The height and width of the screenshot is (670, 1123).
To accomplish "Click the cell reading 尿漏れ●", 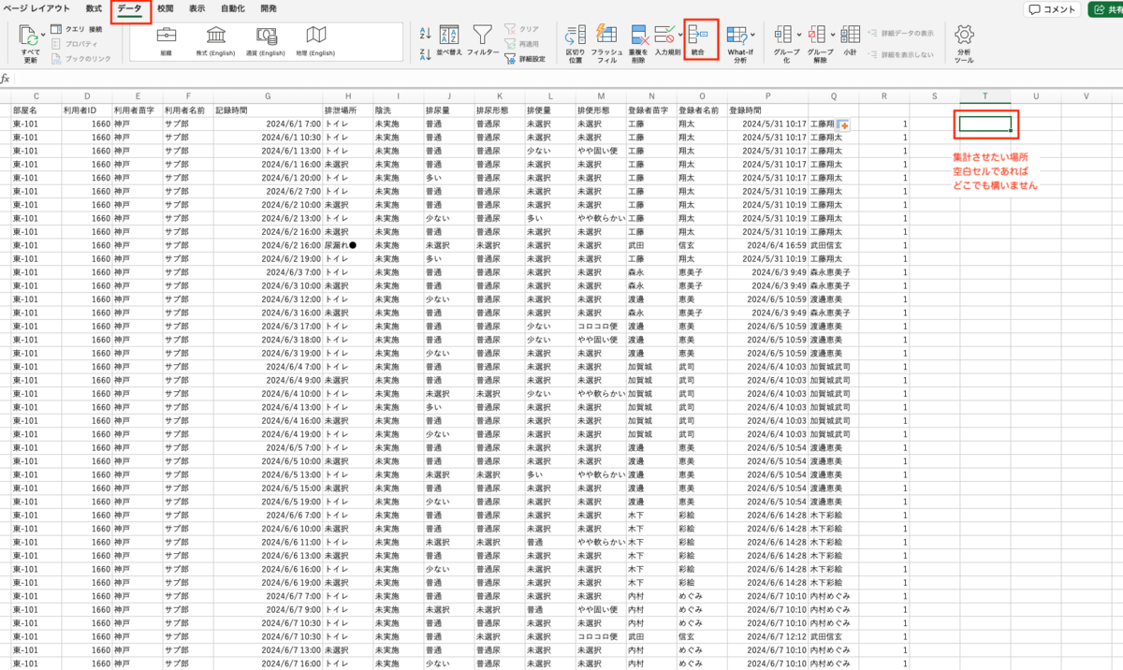I will click(347, 244).
